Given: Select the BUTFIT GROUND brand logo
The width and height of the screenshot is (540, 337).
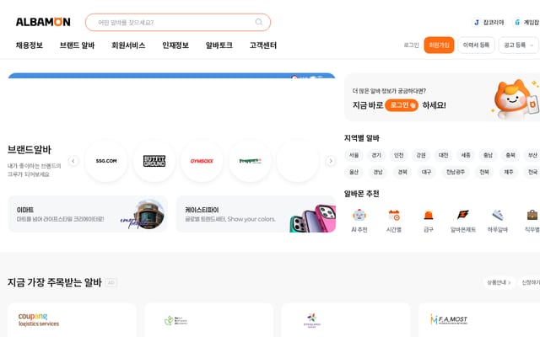Looking at the screenshot, I should [x=154, y=161].
